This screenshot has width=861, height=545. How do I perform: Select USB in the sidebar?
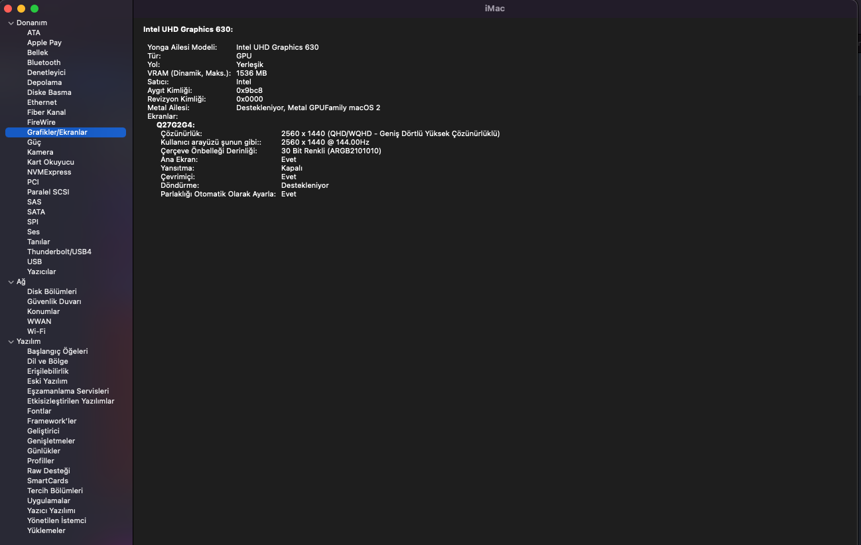point(34,262)
